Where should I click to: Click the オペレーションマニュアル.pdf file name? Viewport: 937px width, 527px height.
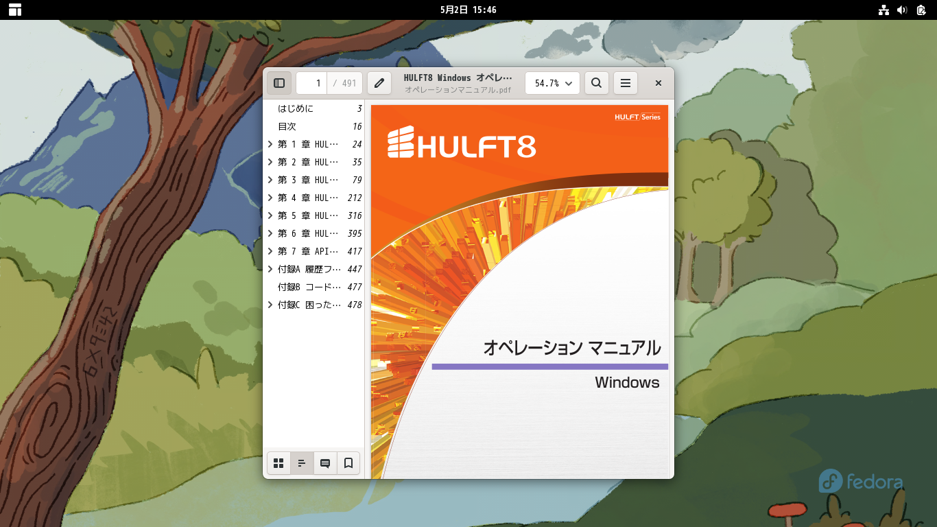(x=458, y=90)
